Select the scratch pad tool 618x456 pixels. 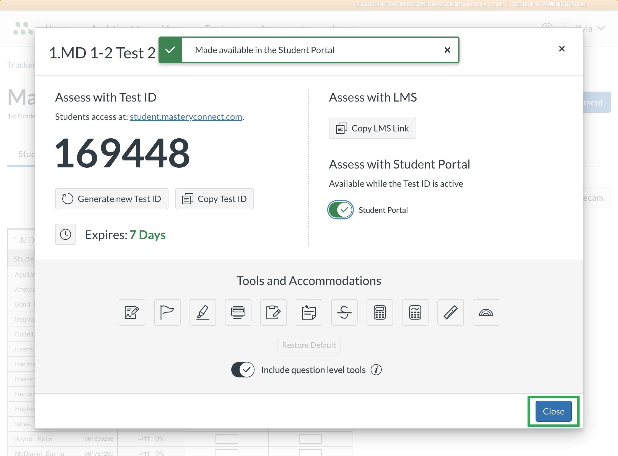(273, 312)
